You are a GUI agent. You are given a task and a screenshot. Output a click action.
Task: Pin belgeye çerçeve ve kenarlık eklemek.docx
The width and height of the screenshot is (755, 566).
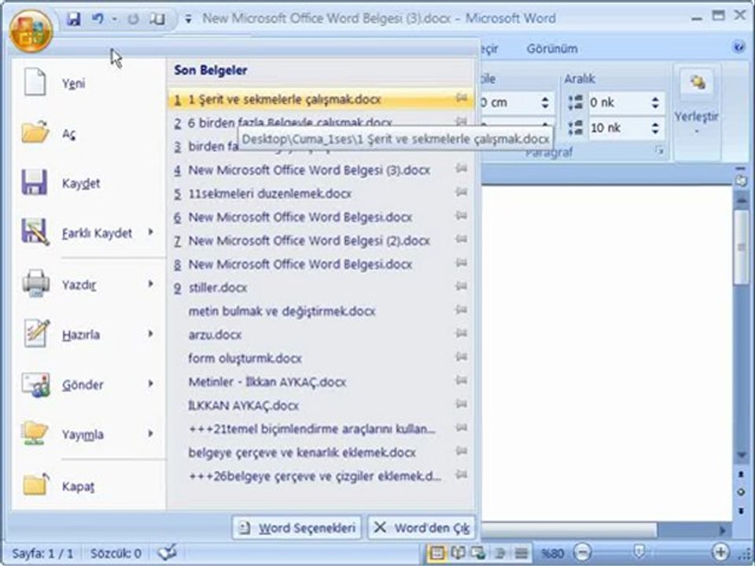tap(462, 451)
